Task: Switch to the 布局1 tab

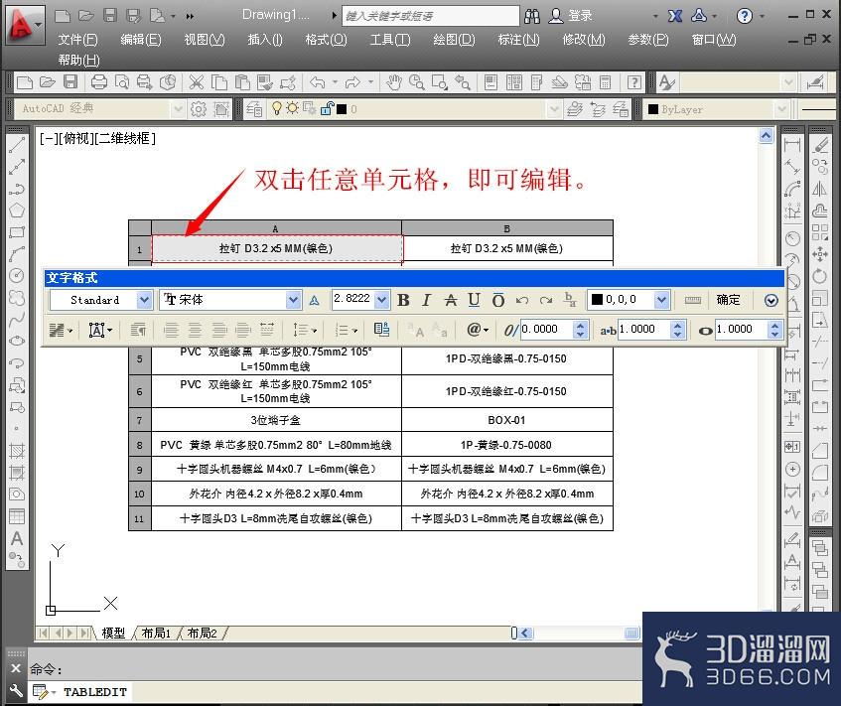Action: click(x=156, y=634)
